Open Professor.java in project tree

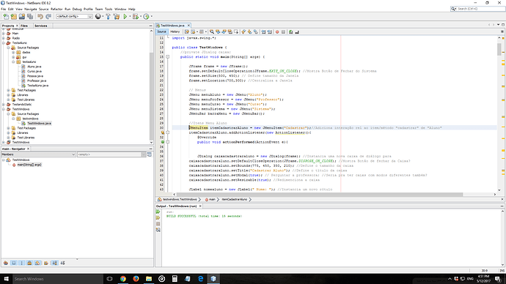click(x=37, y=81)
